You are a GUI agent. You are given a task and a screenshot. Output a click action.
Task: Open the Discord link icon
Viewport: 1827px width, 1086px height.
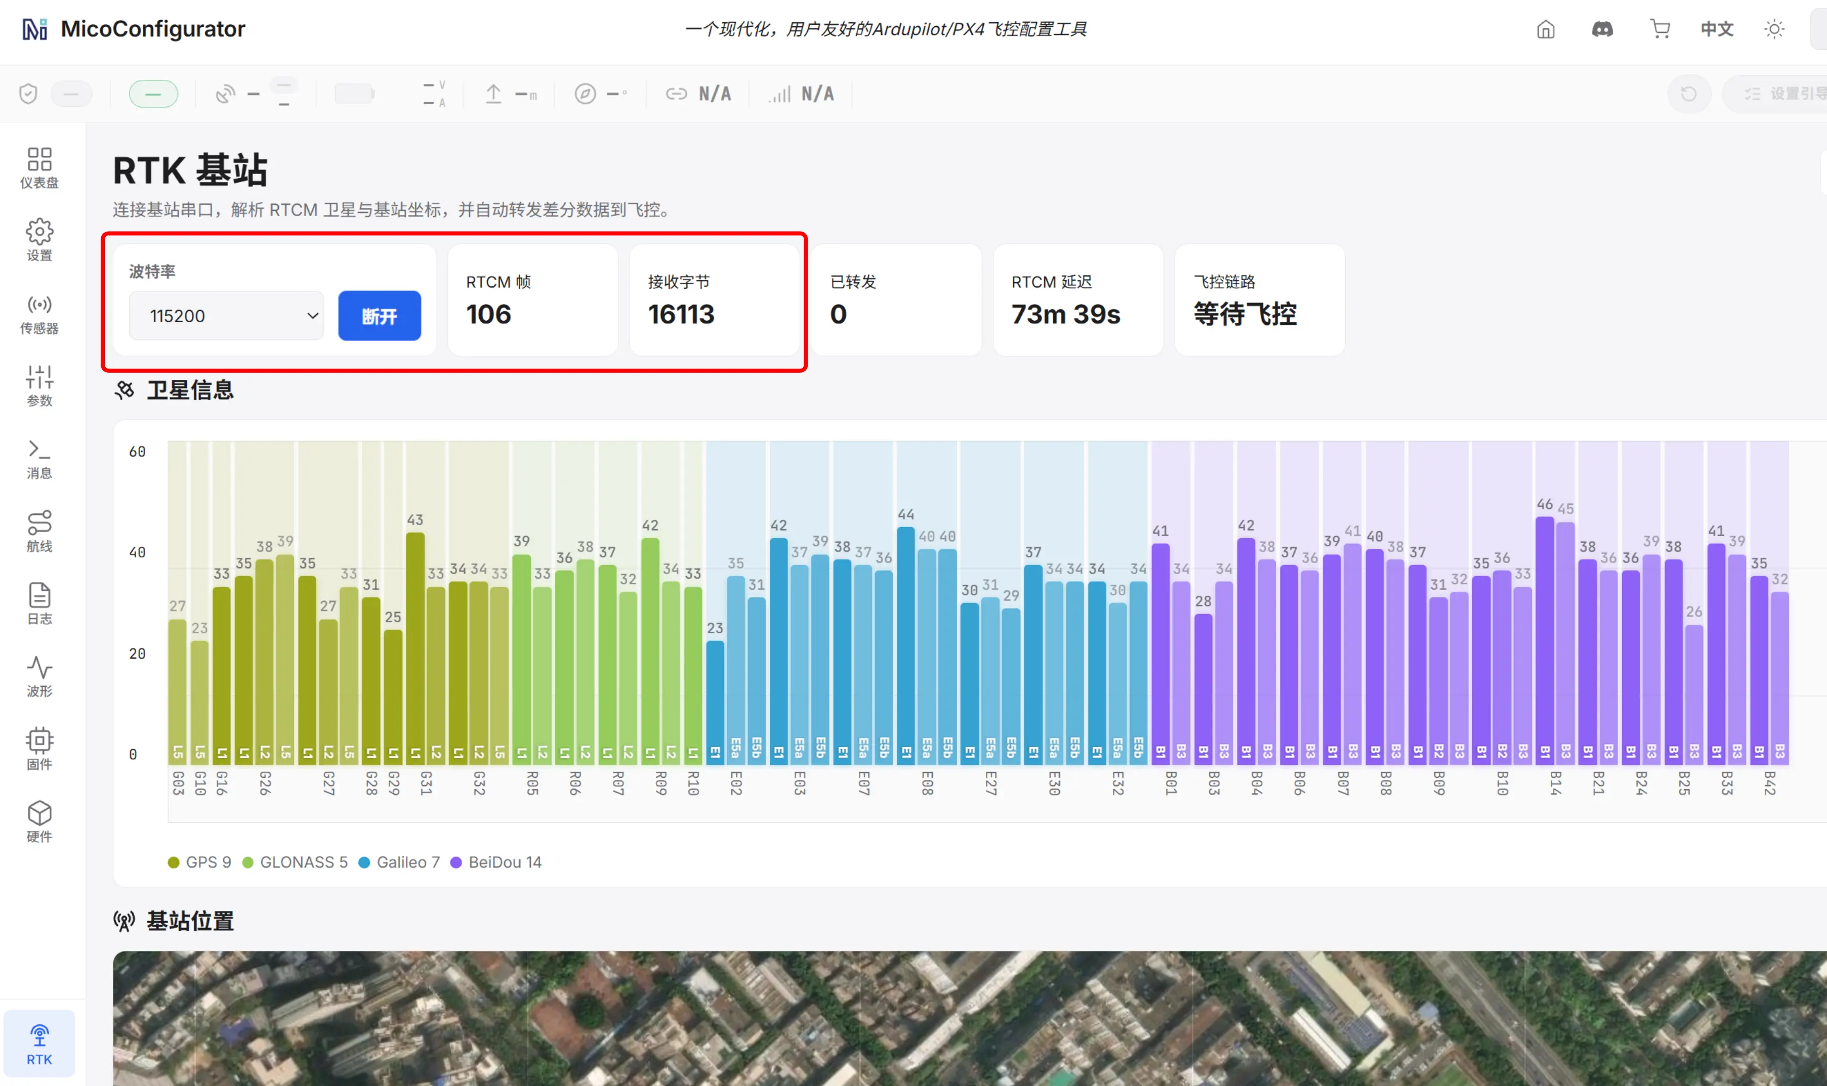click(x=1602, y=29)
